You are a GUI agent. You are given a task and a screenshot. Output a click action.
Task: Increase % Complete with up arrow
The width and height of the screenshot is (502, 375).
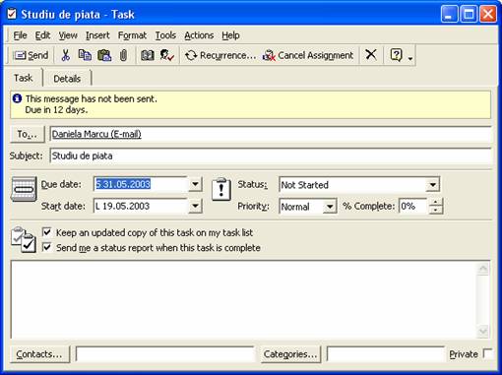pyautogui.click(x=435, y=203)
